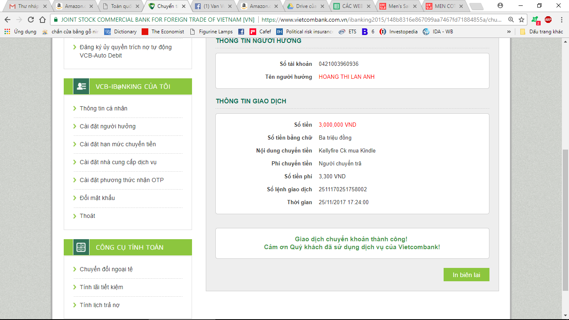Viewport: 569px width, 320px height.
Task: Open the AdBlock Plus extension icon
Action: click(548, 20)
